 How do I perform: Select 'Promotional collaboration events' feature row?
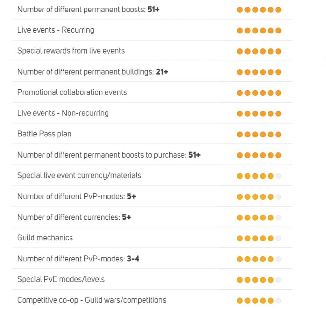click(x=72, y=93)
